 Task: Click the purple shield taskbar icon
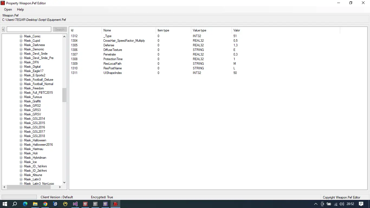click(x=105, y=204)
